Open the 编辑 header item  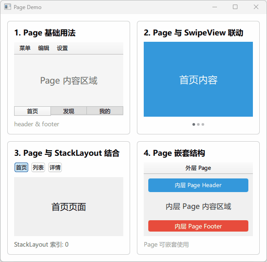(44, 48)
